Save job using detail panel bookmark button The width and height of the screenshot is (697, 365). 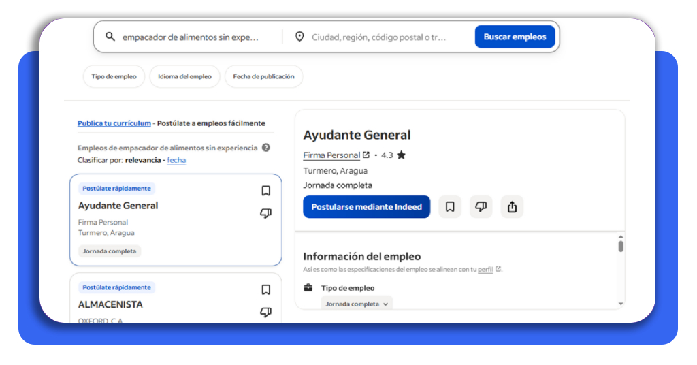(x=450, y=207)
